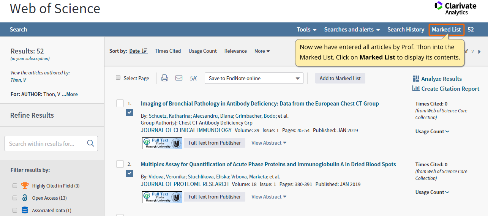This screenshot has height=216, width=488.
Task: Click the Marked List count 52
Action: [471, 29]
